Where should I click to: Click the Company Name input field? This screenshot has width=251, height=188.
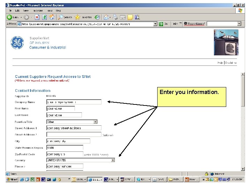(74, 102)
